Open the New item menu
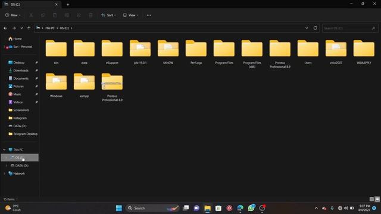Viewport: 381px width, 214px height. (13, 15)
